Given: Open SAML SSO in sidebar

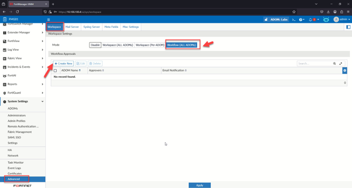Looking at the screenshot, I should click(14, 138).
